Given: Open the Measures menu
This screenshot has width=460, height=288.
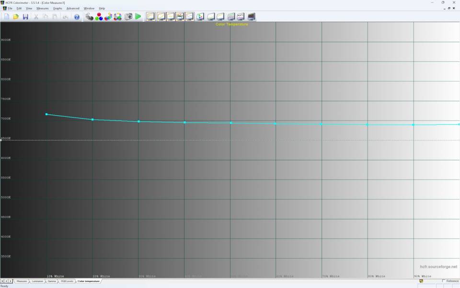Looking at the screenshot, I should point(43,8).
